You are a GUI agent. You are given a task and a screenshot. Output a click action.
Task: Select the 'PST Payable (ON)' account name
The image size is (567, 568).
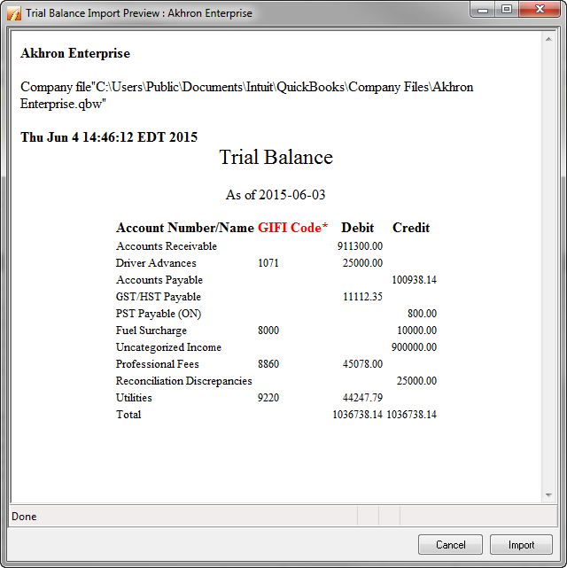[x=159, y=314]
